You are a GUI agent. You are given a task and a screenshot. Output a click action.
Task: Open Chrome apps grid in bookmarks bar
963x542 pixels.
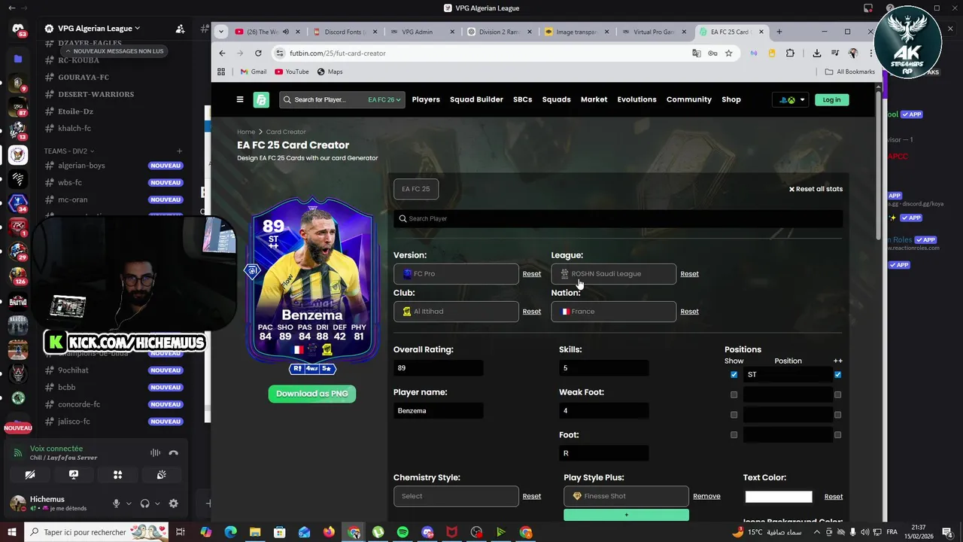click(x=221, y=72)
